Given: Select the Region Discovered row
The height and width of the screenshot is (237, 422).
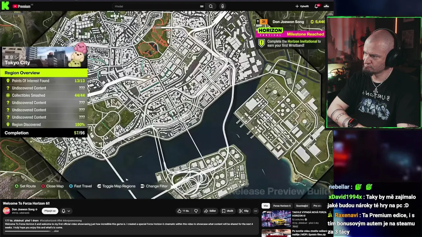Looking at the screenshot, I should tap(44, 125).
